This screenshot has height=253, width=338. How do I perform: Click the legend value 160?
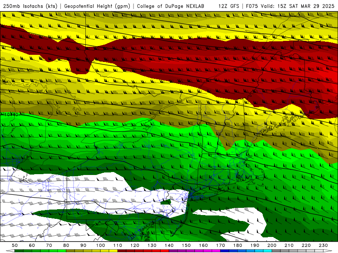(203, 245)
